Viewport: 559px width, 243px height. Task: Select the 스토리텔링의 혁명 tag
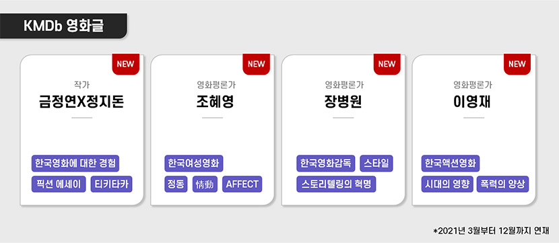pyautogui.click(x=336, y=184)
